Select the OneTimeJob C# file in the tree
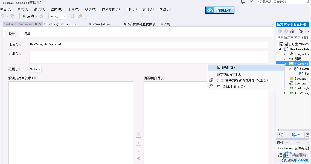This screenshot has width=311, height=164. click(x=299, y=88)
